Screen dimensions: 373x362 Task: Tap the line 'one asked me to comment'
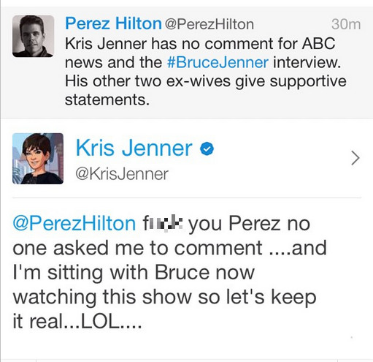coord(137,248)
